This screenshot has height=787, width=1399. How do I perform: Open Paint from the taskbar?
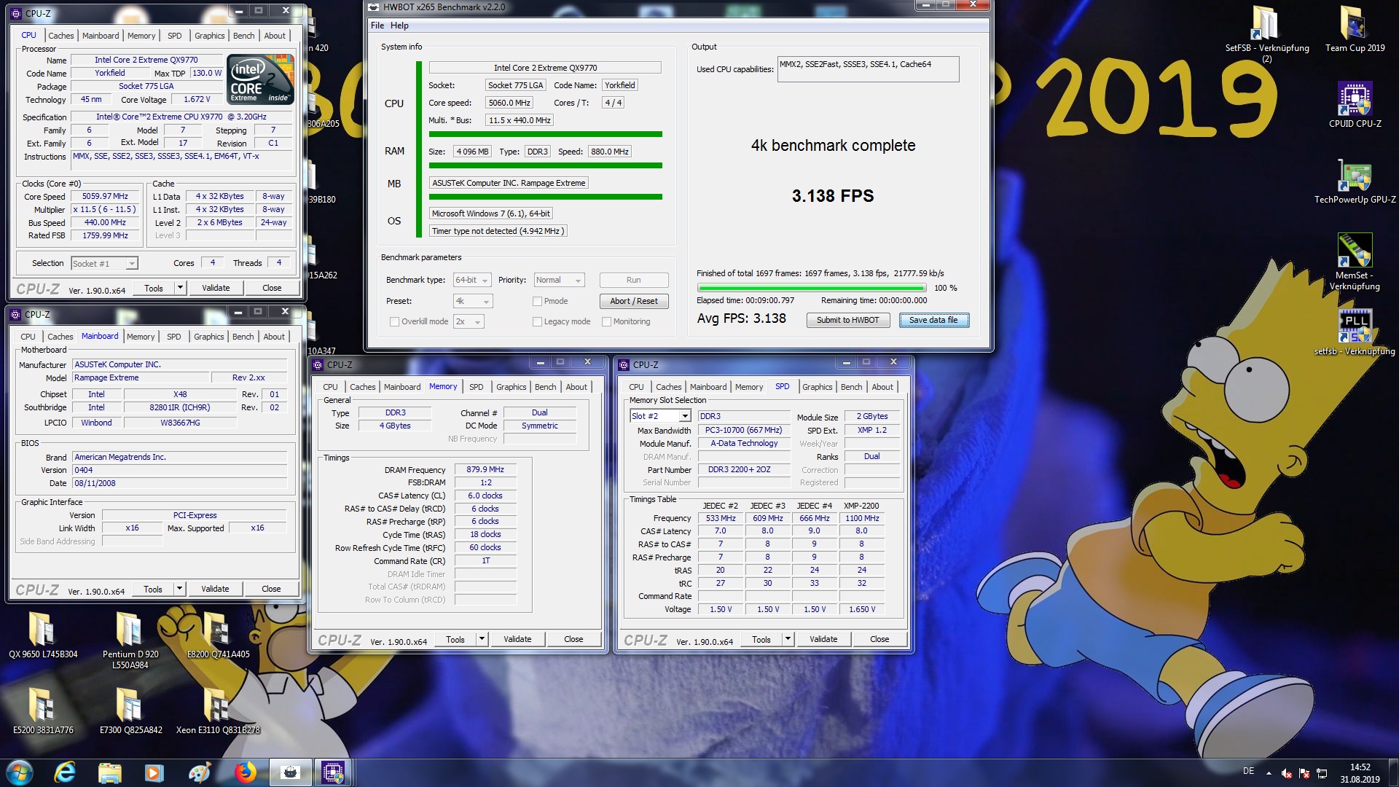pos(199,772)
